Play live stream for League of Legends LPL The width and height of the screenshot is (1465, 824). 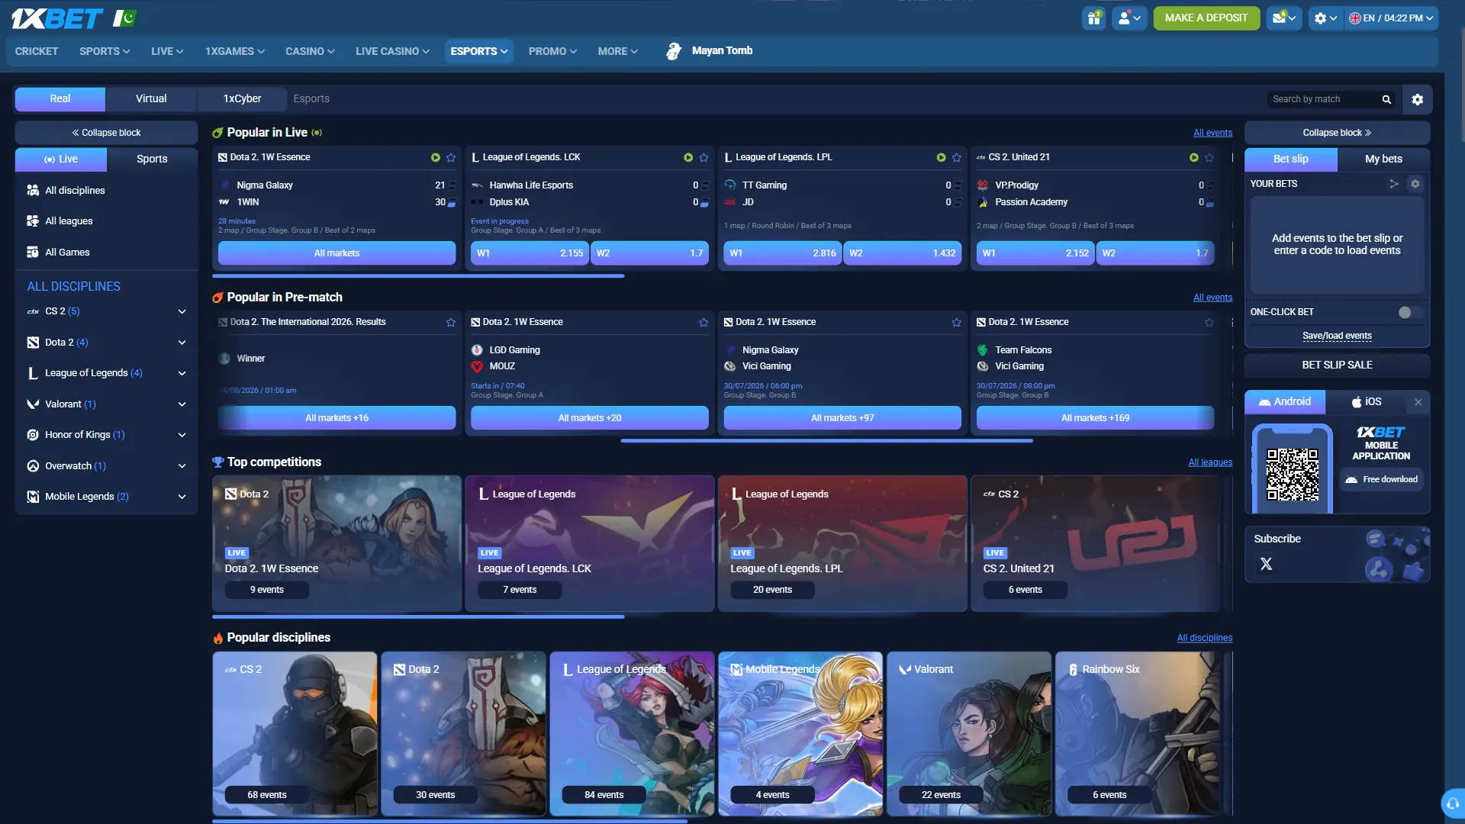point(941,158)
